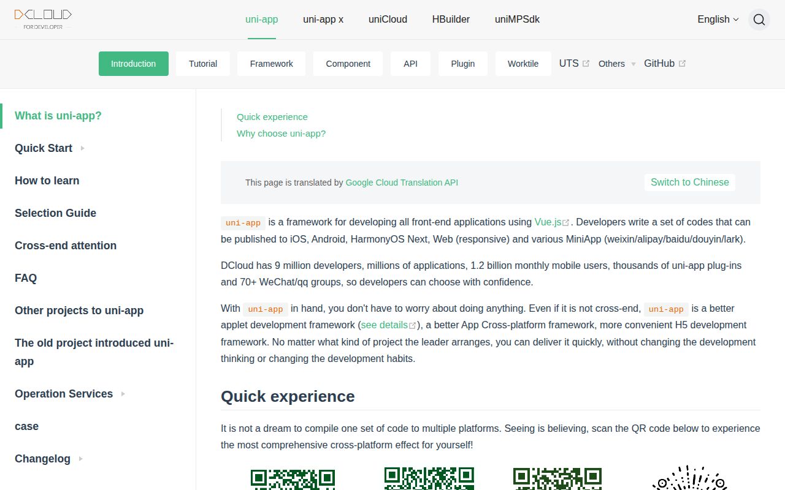Select What is uni-app? sidebar item
The image size is (785, 490).
(x=58, y=116)
